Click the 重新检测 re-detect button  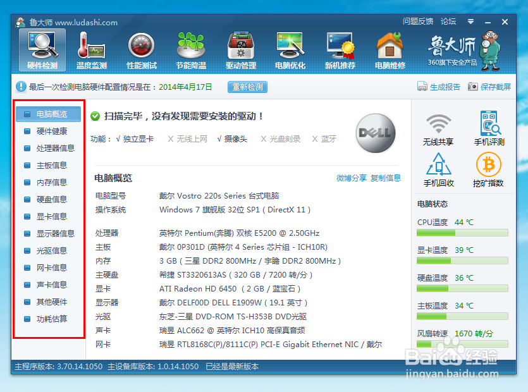[247, 87]
